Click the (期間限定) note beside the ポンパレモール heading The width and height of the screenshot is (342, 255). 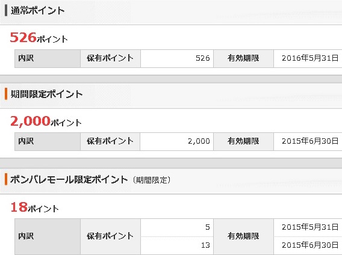click(x=152, y=180)
